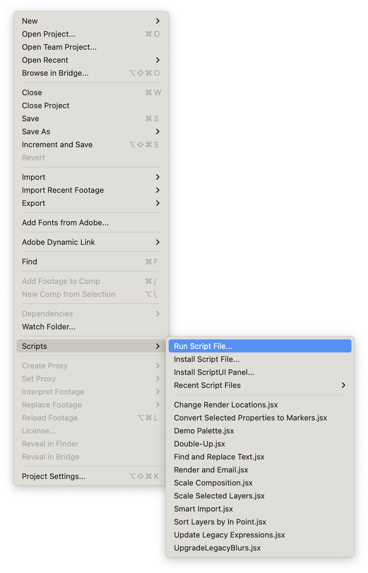Image resolution: width=368 pixels, height=573 pixels.
Task: Run Convert Selected Properties to Markers.jsx
Action: [x=260, y=418]
